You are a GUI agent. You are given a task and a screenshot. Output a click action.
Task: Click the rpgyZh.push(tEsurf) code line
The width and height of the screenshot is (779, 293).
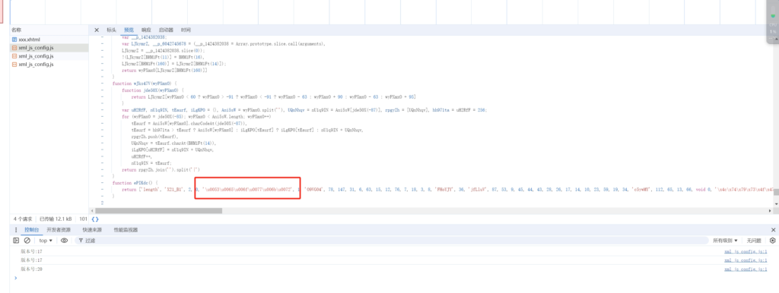click(x=154, y=136)
